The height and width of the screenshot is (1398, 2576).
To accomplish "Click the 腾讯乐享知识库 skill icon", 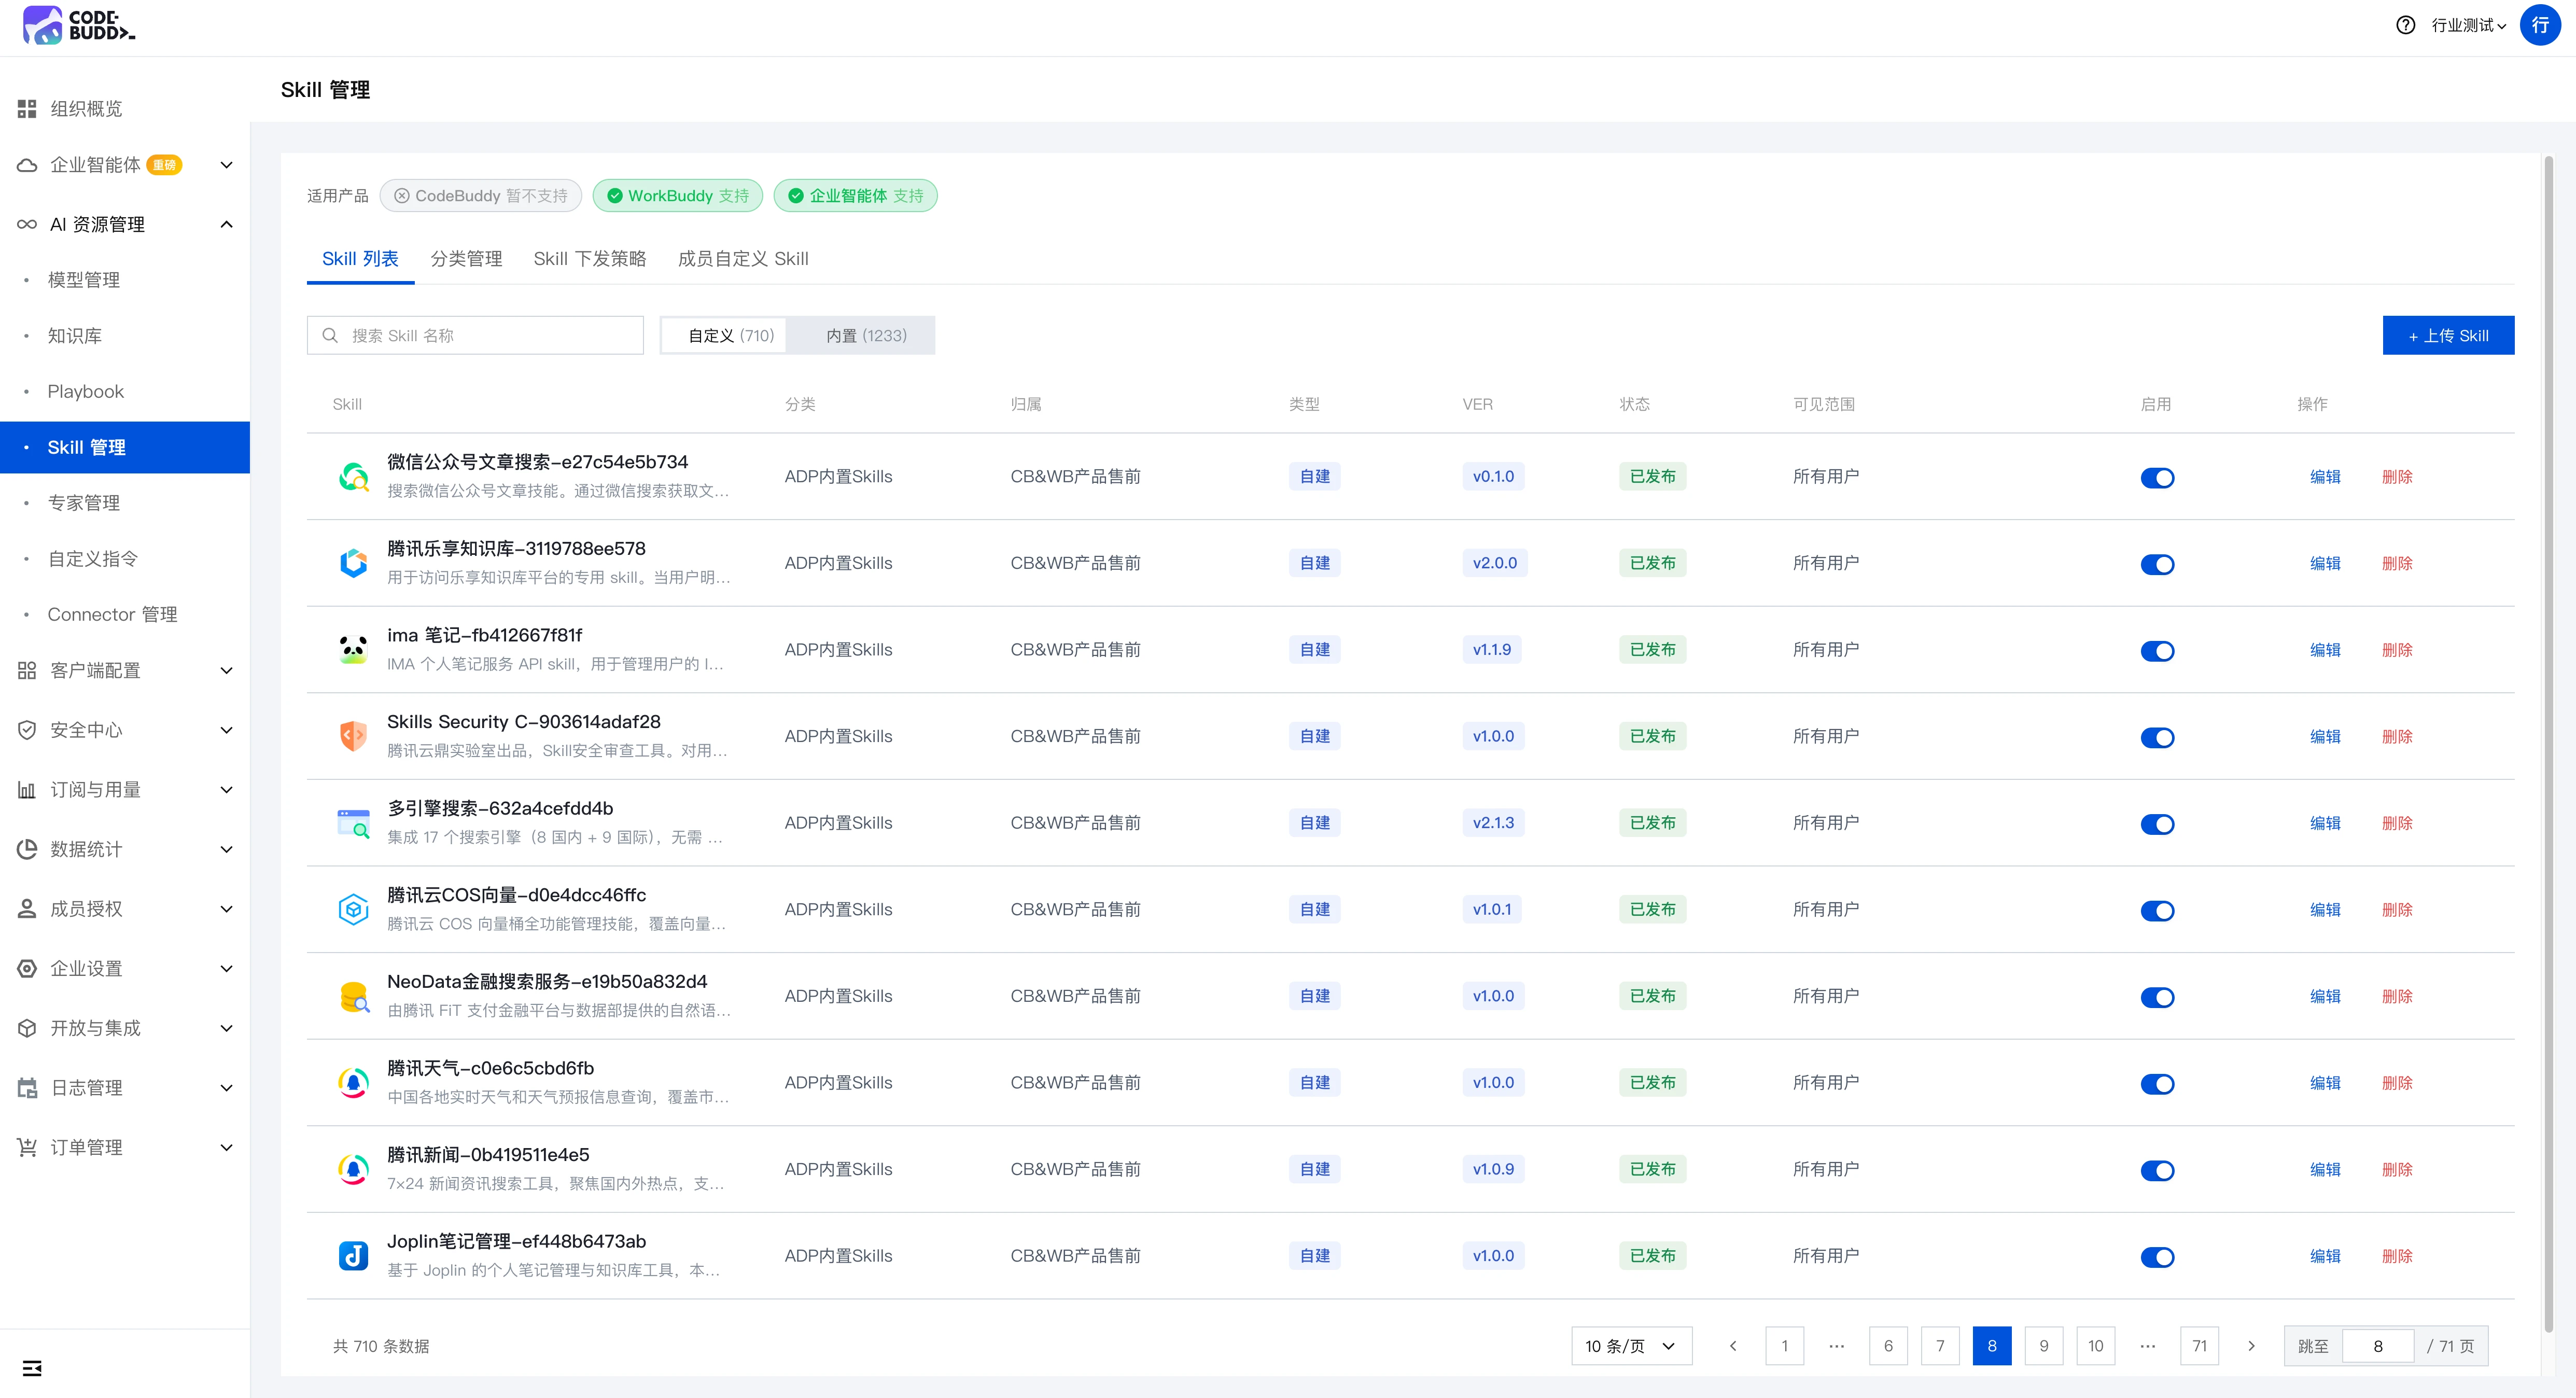I will (x=353, y=563).
